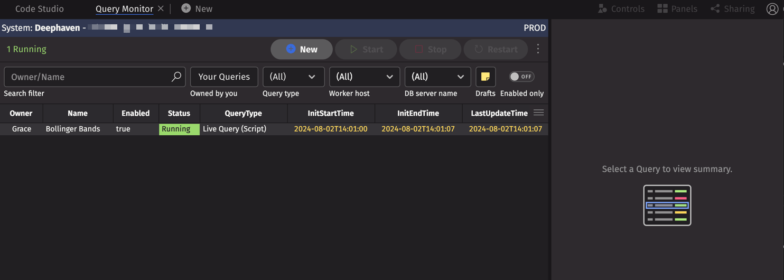
Task: Open the Controls menu
Action: pyautogui.click(x=621, y=9)
